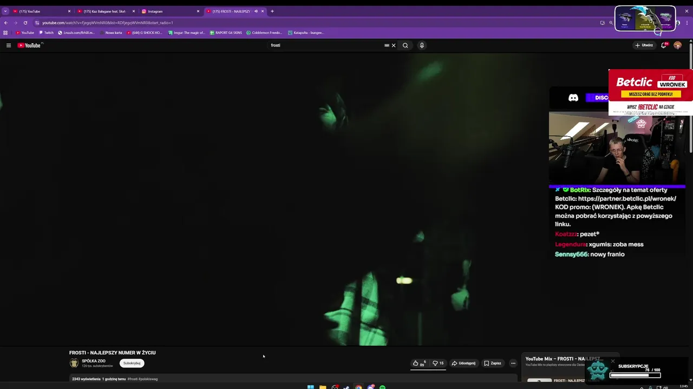Image resolution: width=693 pixels, height=389 pixels.
Task: Reload the page
Action: (25, 23)
